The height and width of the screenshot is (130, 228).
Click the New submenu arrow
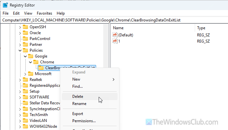point(114,80)
